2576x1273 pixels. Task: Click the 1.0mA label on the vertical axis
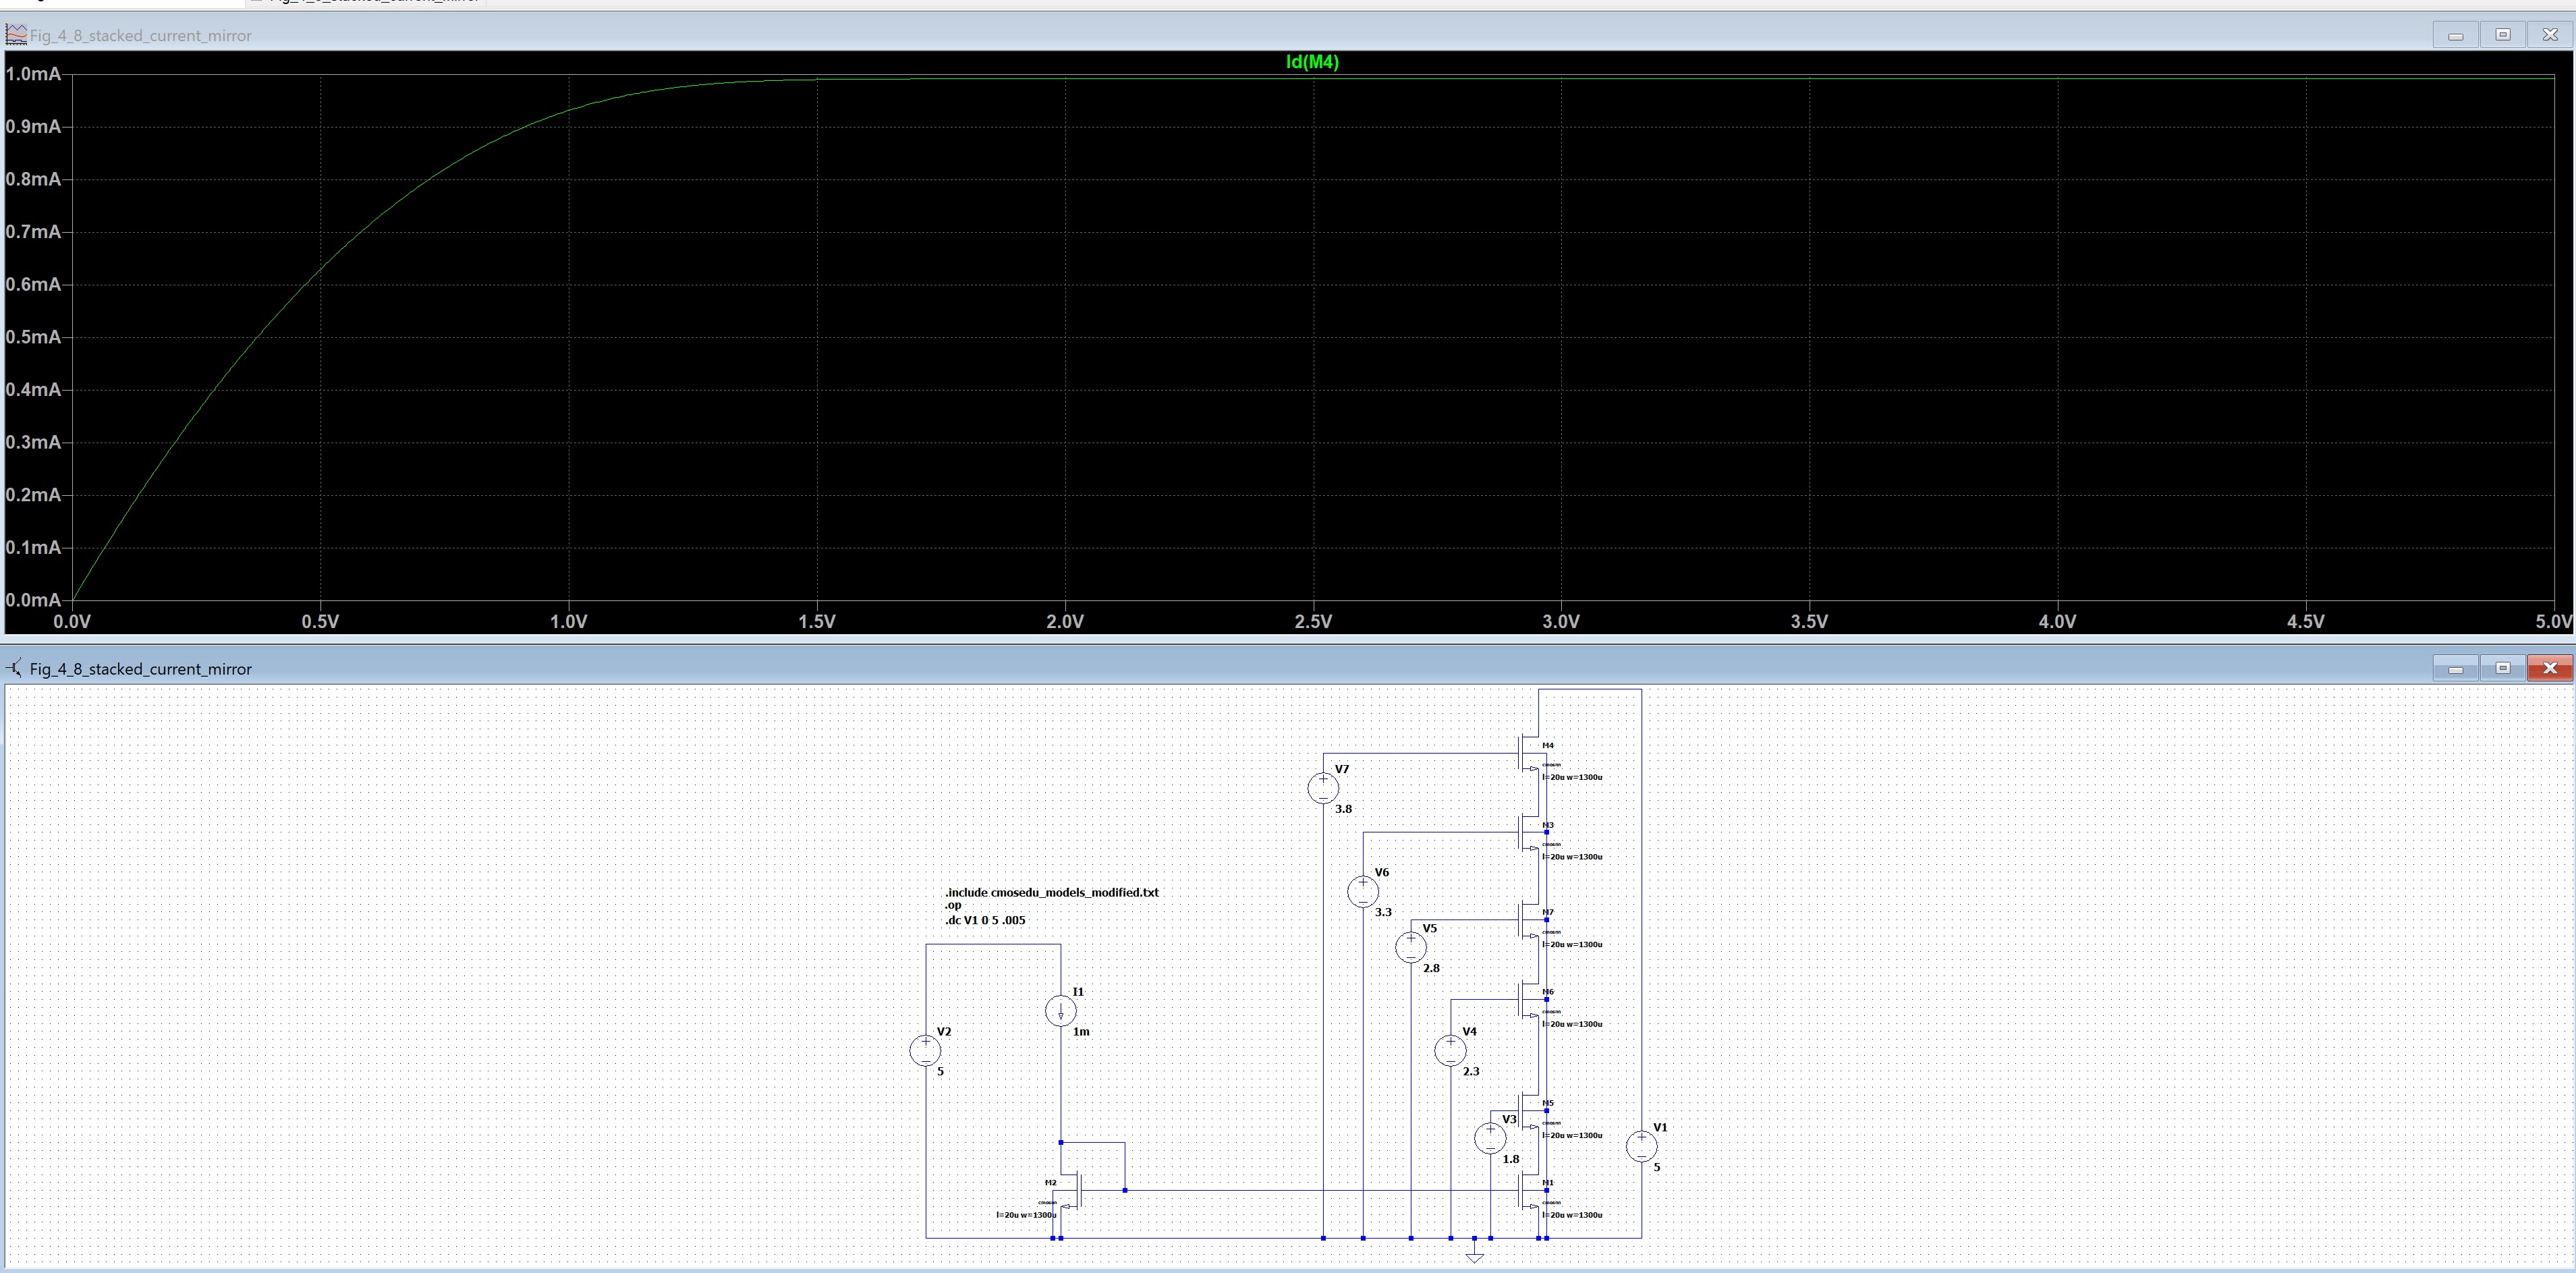(33, 74)
